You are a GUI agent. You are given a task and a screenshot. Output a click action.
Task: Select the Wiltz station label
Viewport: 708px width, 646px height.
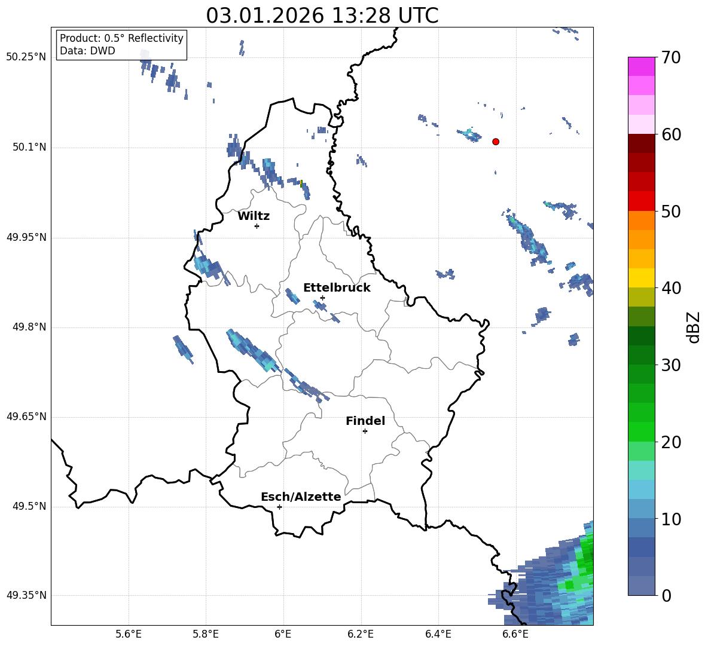pyautogui.click(x=254, y=216)
